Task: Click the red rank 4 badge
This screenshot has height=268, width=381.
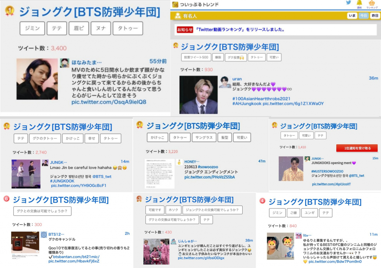Action: pos(262,201)
